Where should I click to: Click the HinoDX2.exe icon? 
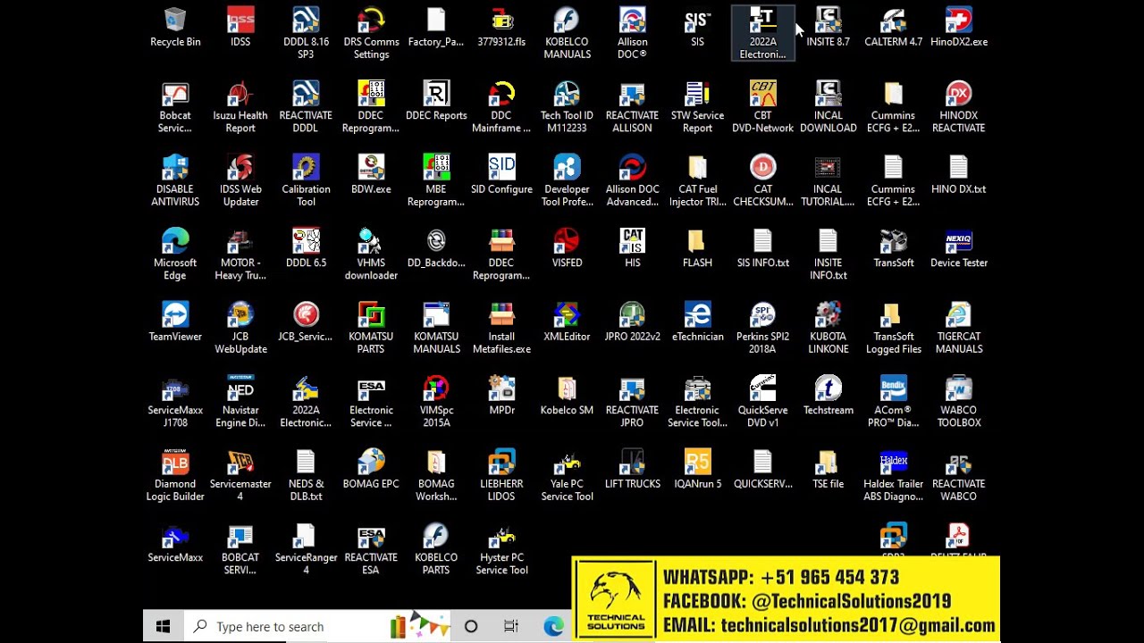958,28
